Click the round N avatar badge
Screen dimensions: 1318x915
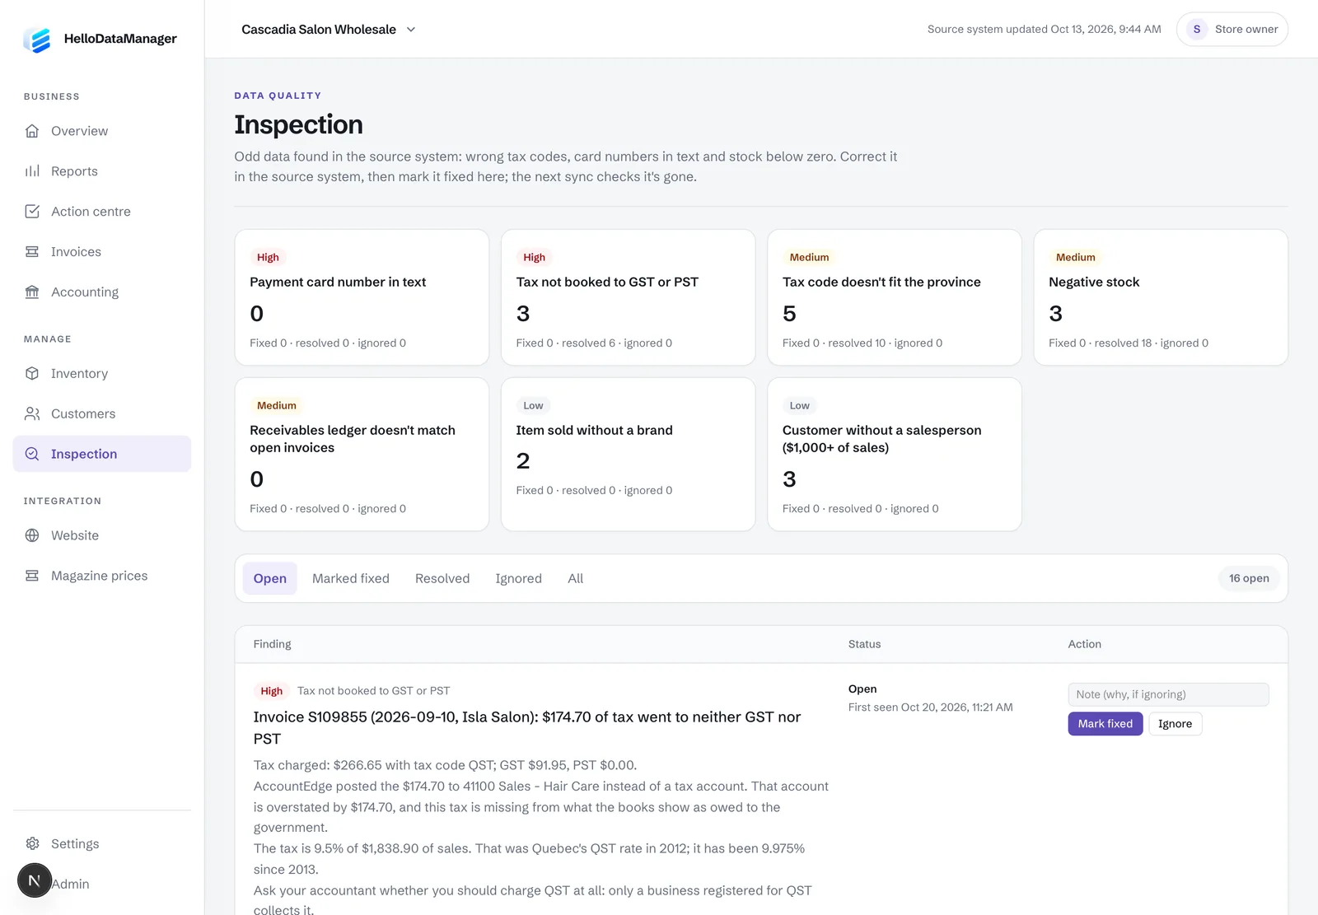click(x=35, y=880)
